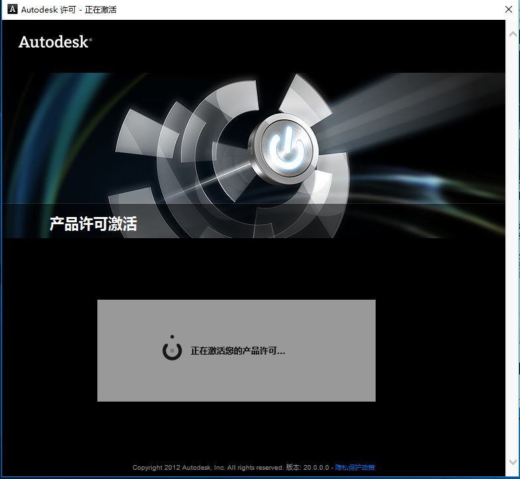The width and height of the screenshot is (520, 479).
Task: Close the Autodesk licensing window
Action: click(508, 9)
